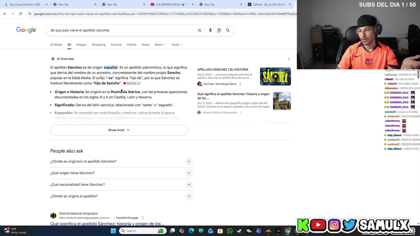Open 'Qué significa el apellido Sánchez' side card
The height and width of the screenshot is (236, 420).
tap(233, 96)
